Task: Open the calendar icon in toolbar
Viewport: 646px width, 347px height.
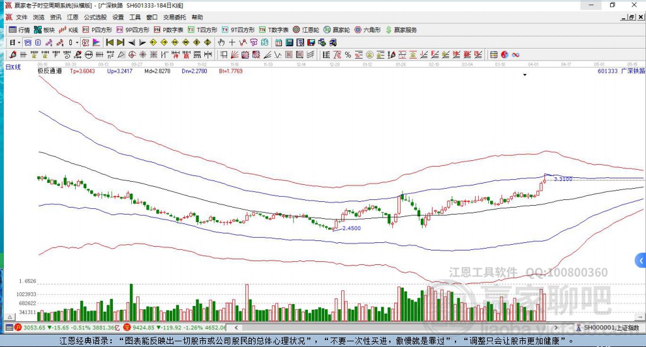Action: point(278,42)
